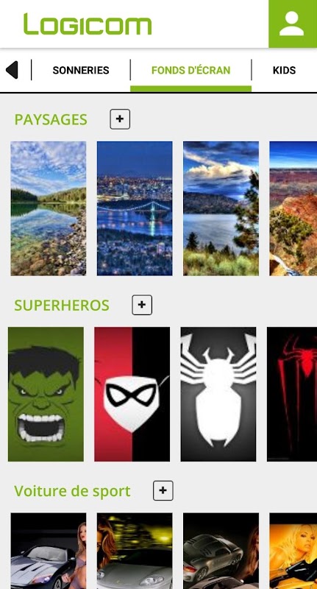
Task: Open the user profile icon
Action: pyautogui.click(x=293, y=24)
